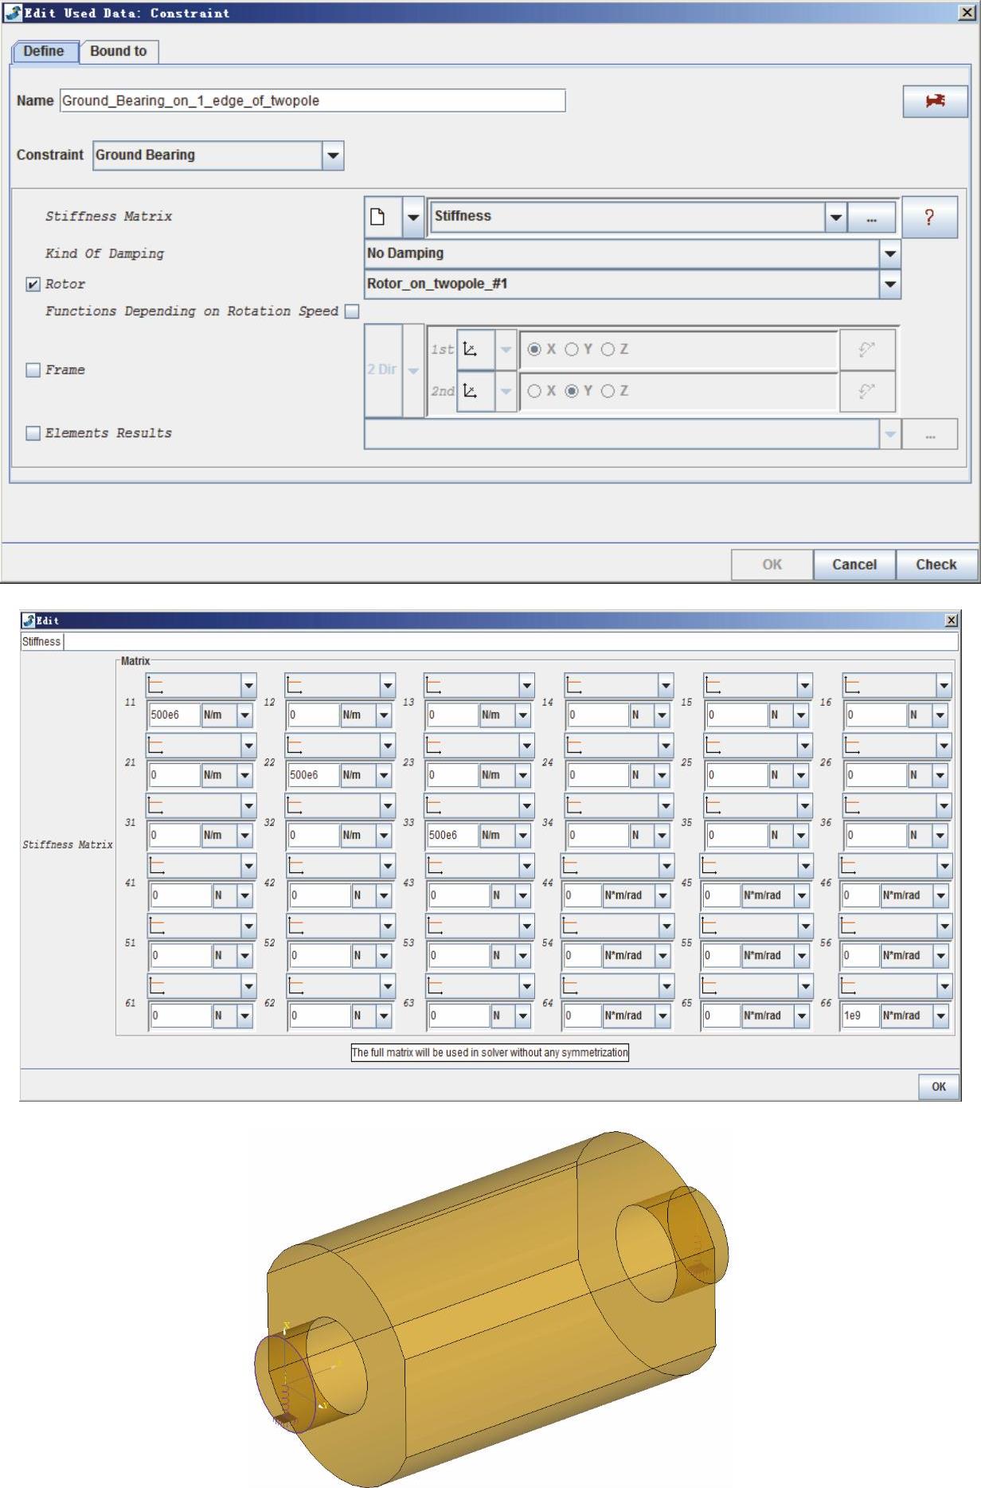Click the ellipsis button next to Stiffness dropdown
The width and height of the screenshot is (981, 1488).
(x=871, y=217)
